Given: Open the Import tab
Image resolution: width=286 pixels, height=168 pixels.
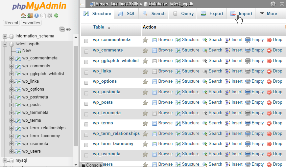Looking at the screenshot, I should [241, 13].
